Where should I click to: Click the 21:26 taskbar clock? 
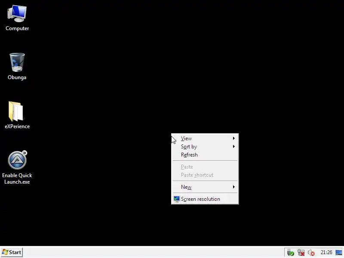coord(326,252)
